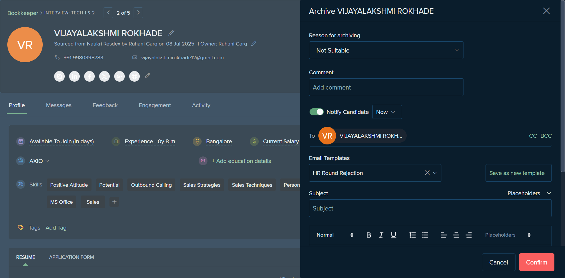Click Confirm to archive candidate
565x278 pixels.
(x=536, y=262)
